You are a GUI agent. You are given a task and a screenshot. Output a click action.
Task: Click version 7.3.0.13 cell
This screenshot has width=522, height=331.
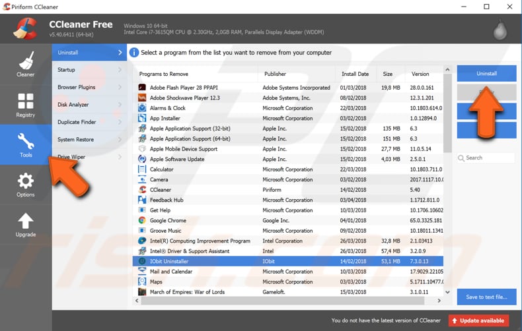point(419,261)
